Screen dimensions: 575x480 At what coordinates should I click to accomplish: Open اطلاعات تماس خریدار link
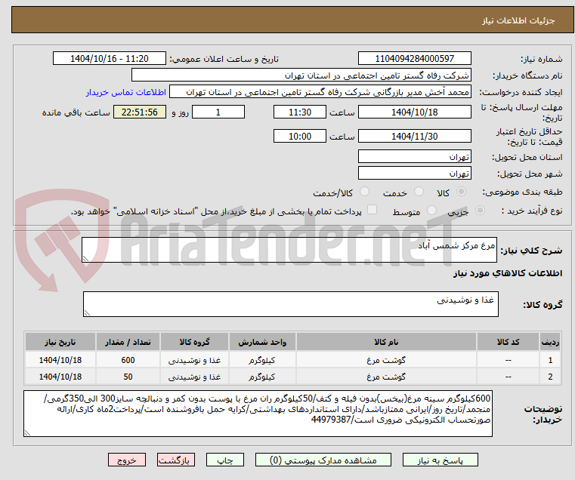click(126, 92)
